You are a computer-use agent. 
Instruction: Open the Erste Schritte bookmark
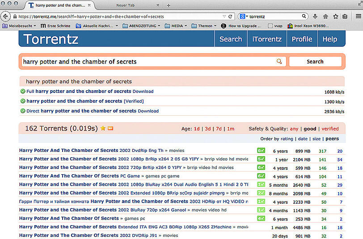click(55, 26)
